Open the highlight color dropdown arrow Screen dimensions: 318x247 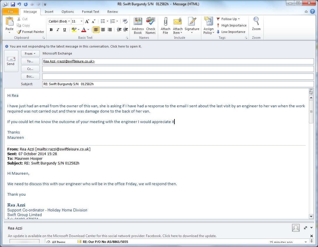pyautogui.click(x=78, y=30)
